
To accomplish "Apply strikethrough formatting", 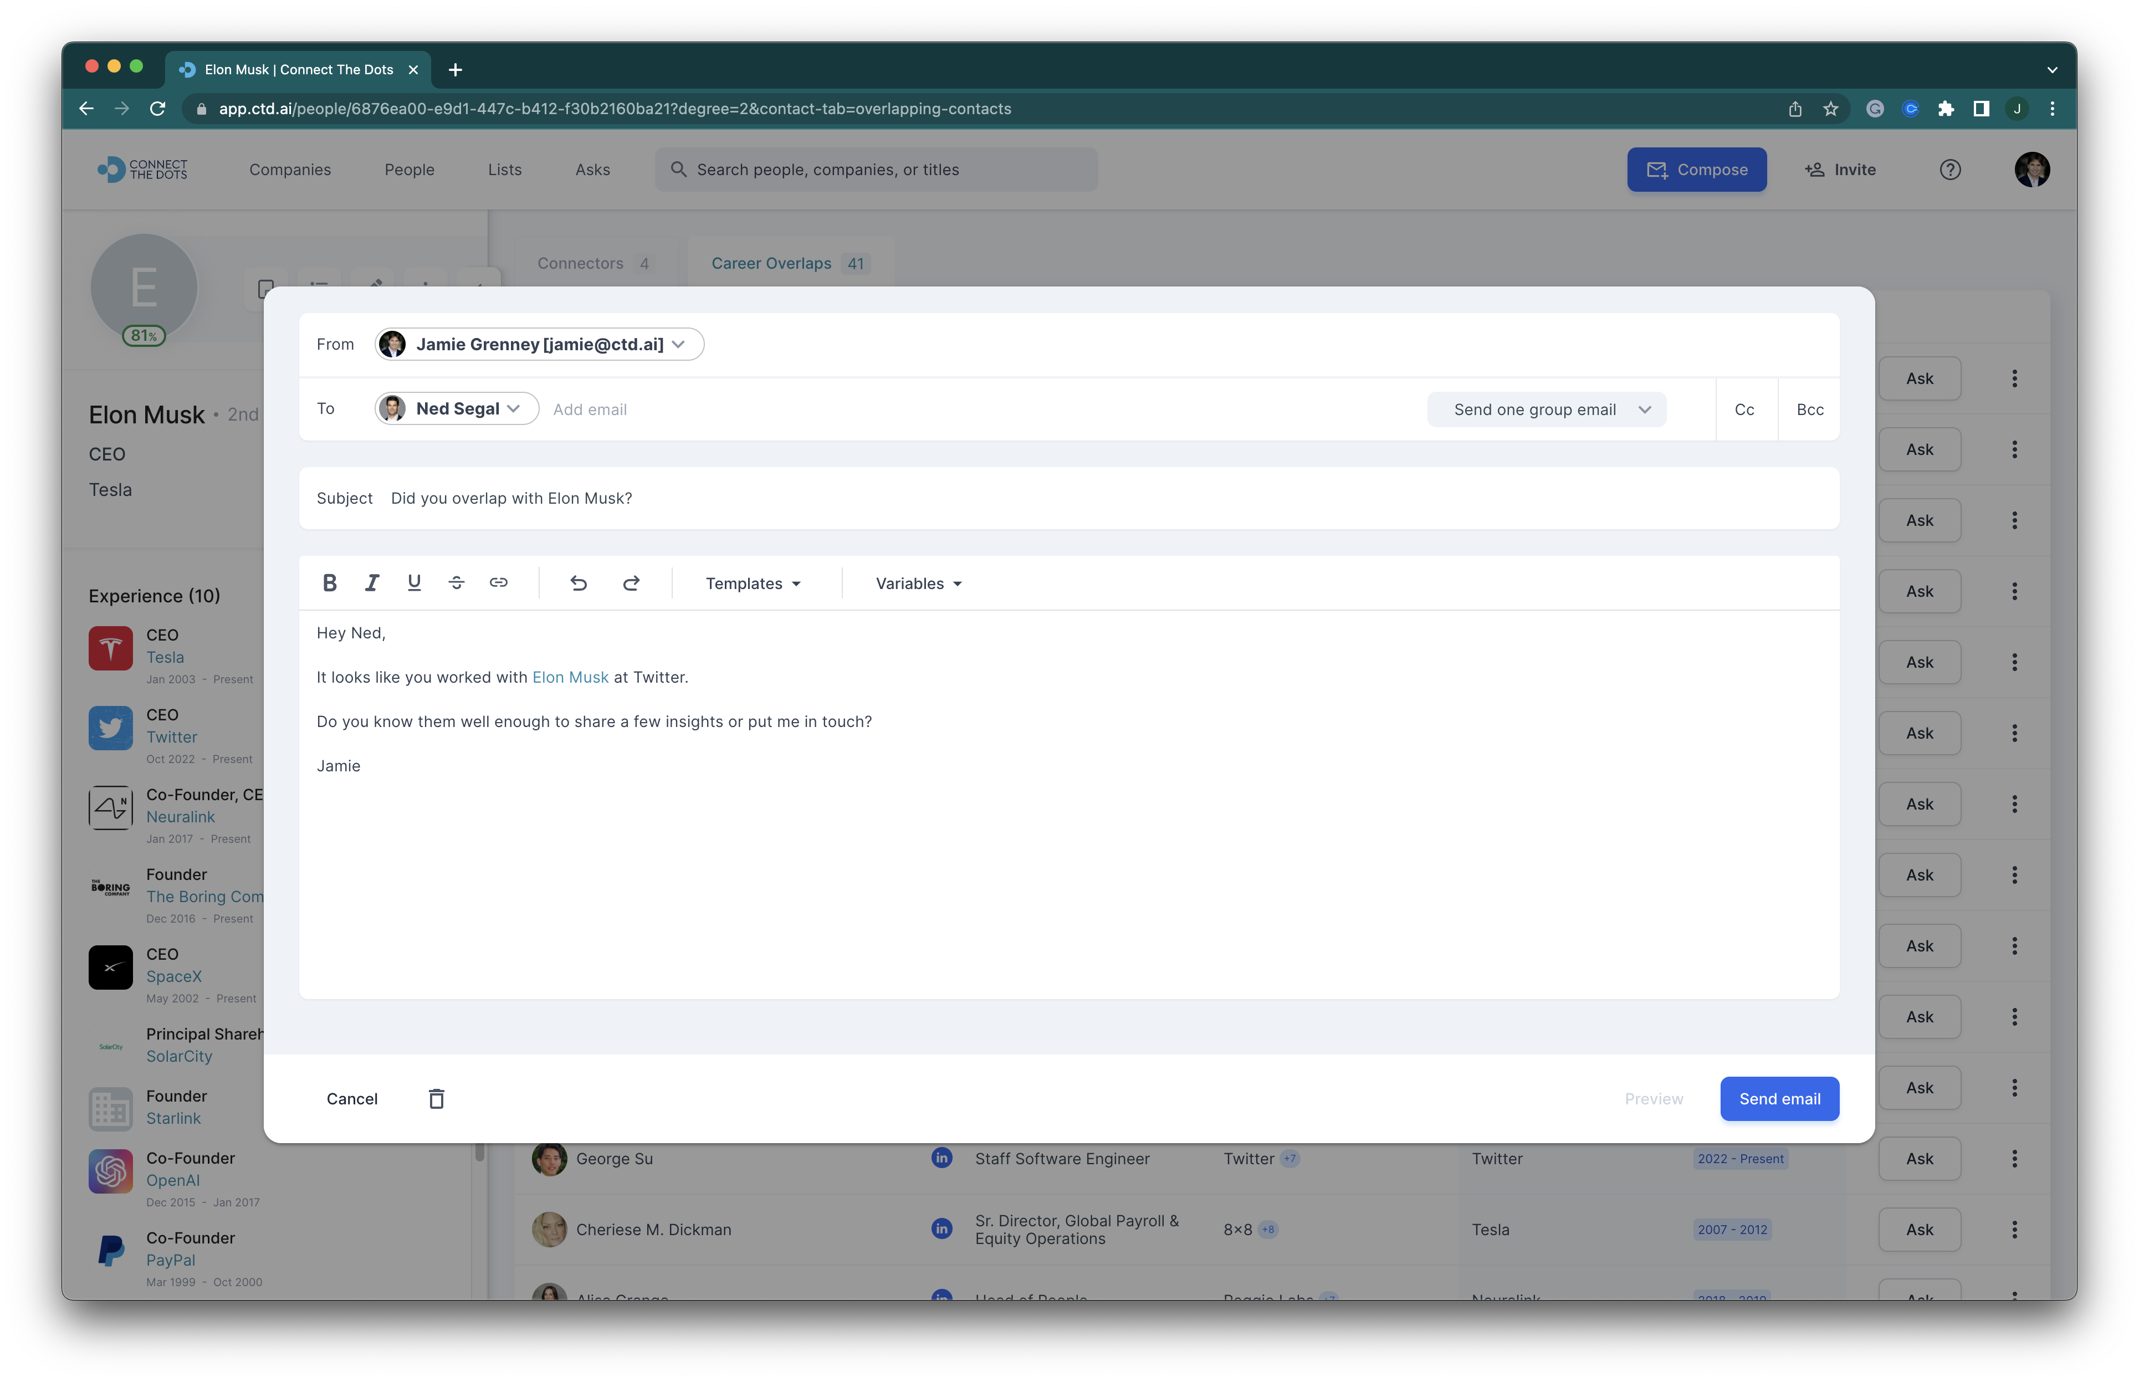I will [x=456, y=583].
